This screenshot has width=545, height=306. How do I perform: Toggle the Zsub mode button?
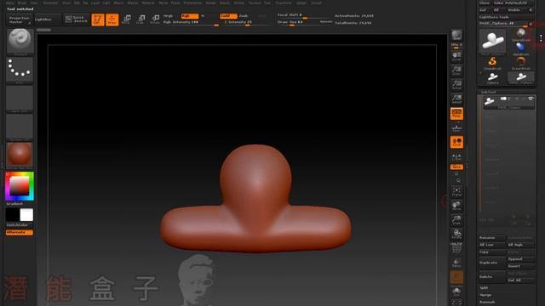tap(244, 16)
